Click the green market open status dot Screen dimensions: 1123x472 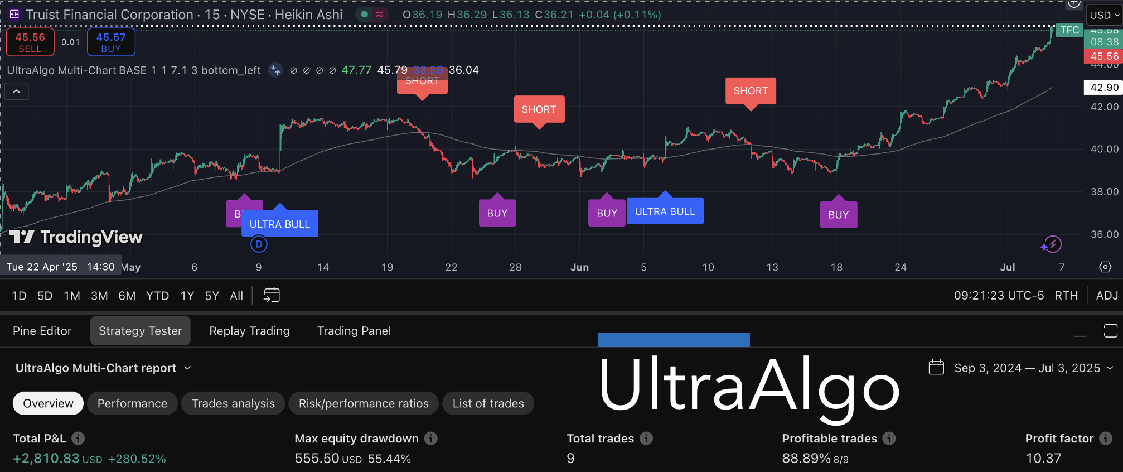point(365,15)
